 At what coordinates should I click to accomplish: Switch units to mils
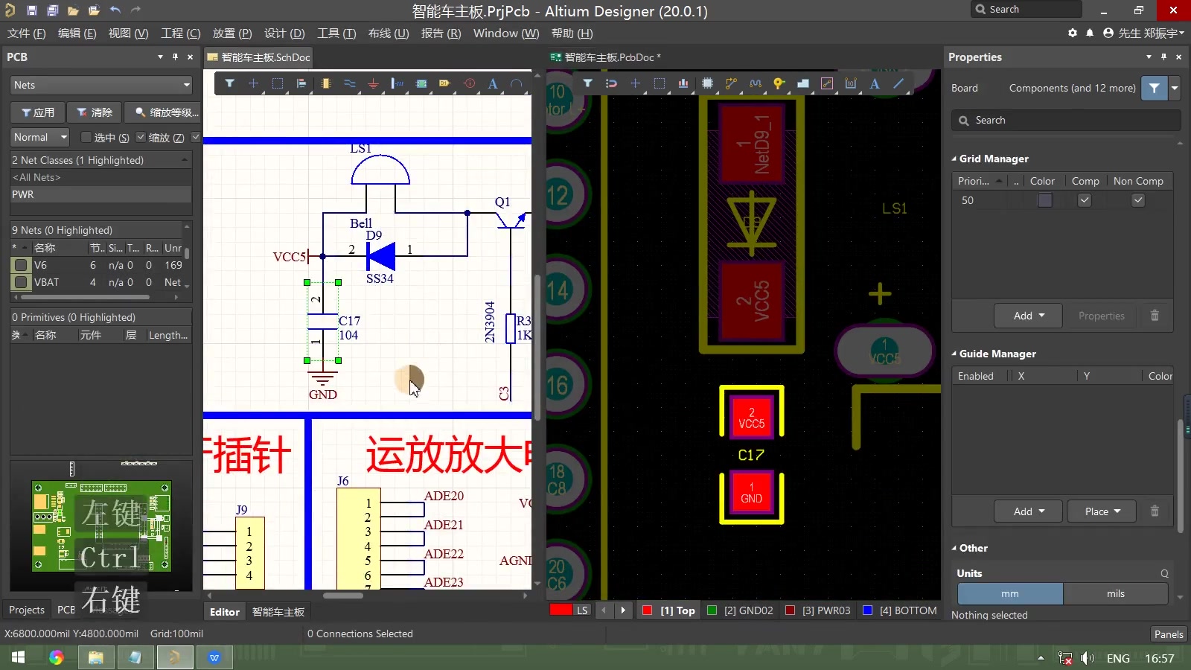(x=1116, y=593)
